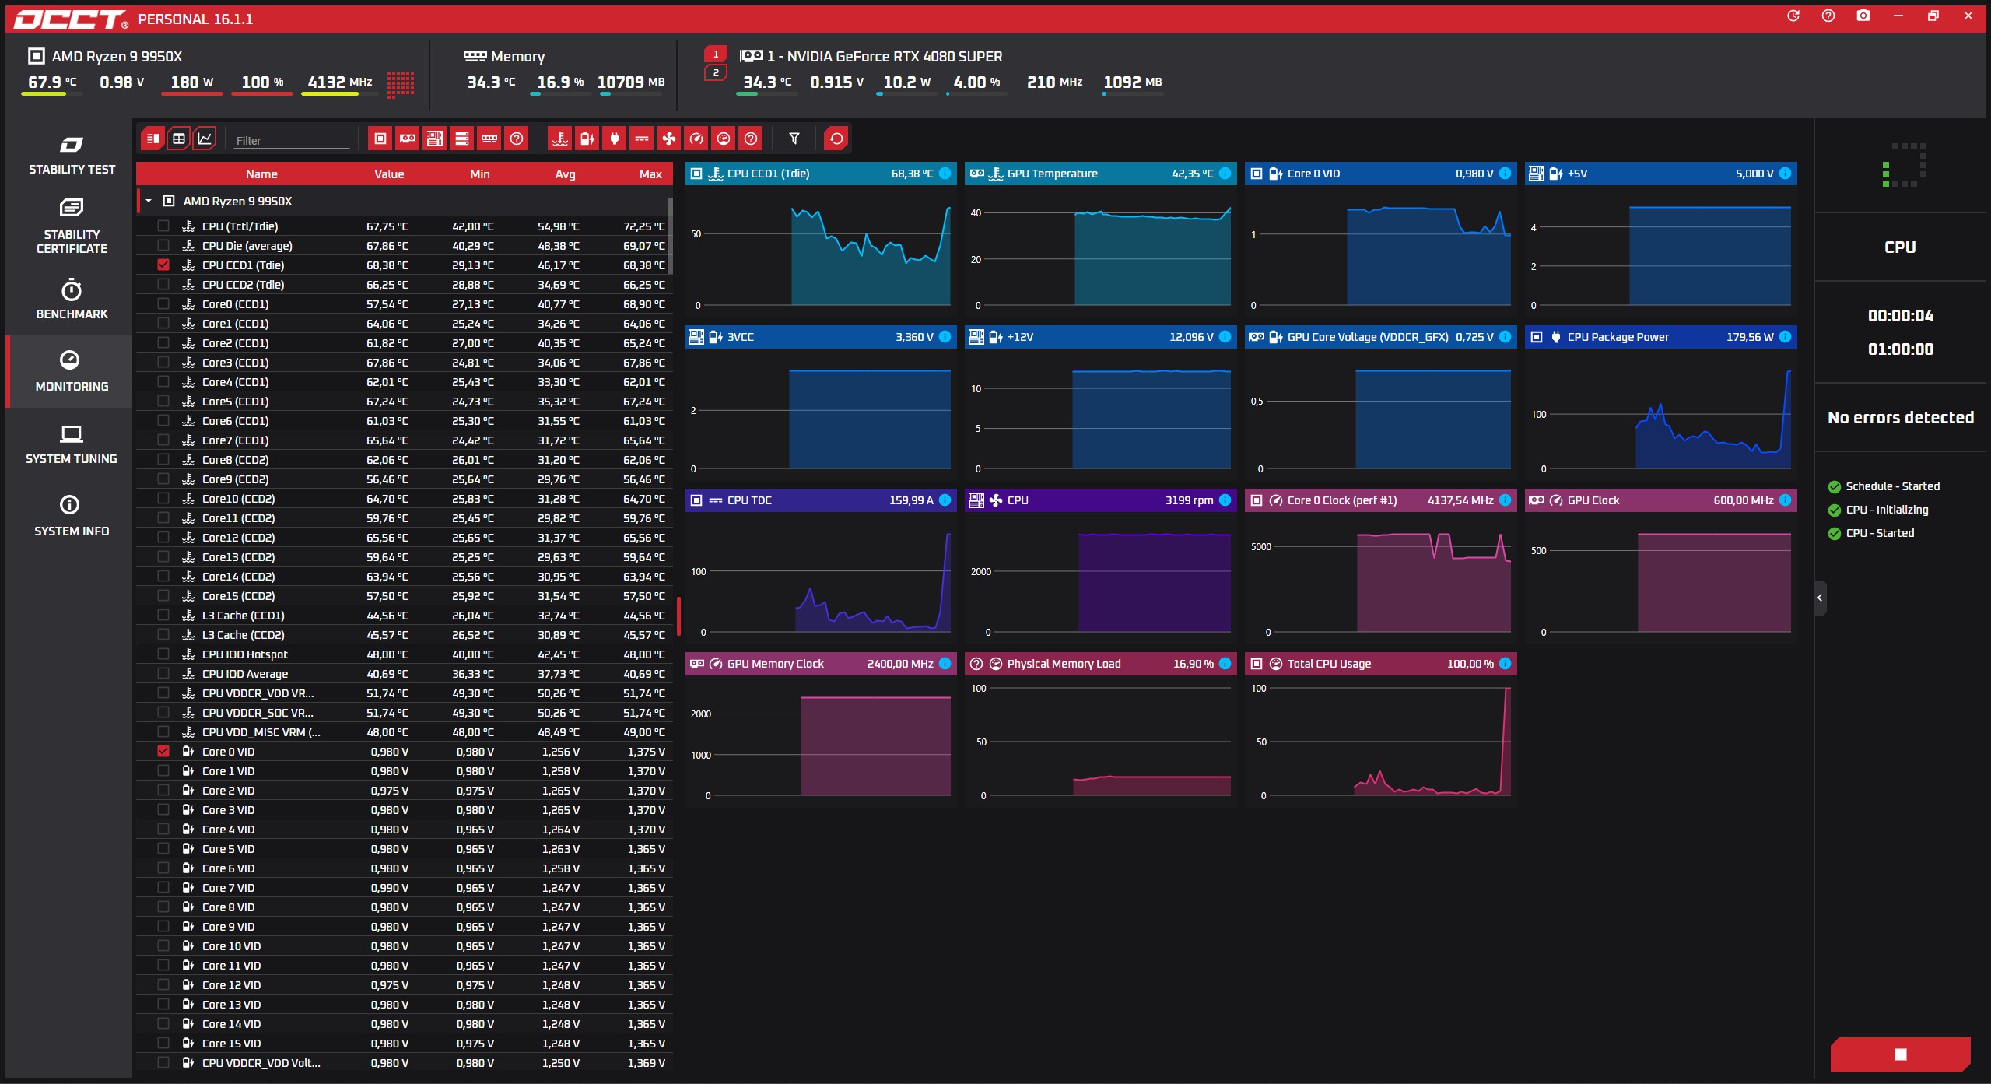The height and width of the screenshot is (1084, 1991).
Task: Click the temperature sensor filter icon
Action: (x=559, y=139)
